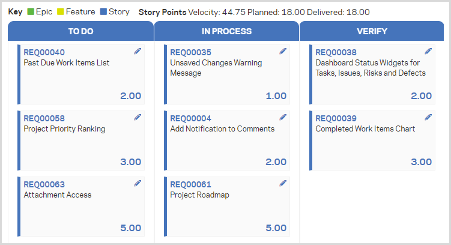451x245 pixels.
Task: Click the blue Story color swatch
Action: (x=103, y=12)
